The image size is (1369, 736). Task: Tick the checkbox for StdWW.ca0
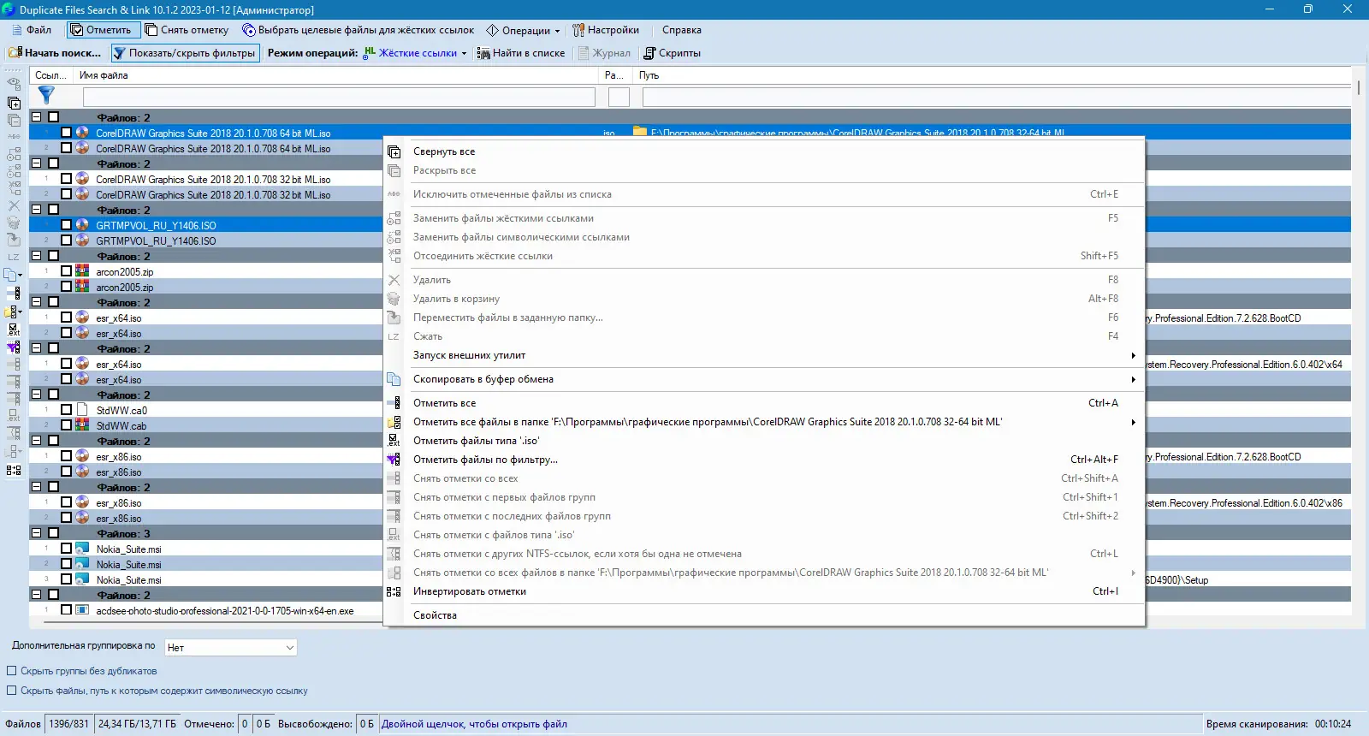tap(66, 410)
